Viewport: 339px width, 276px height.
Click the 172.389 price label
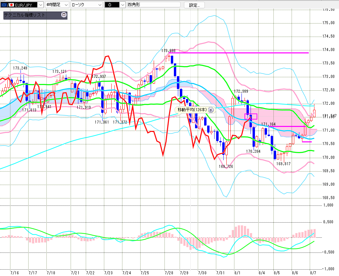[x=241, y=91]
